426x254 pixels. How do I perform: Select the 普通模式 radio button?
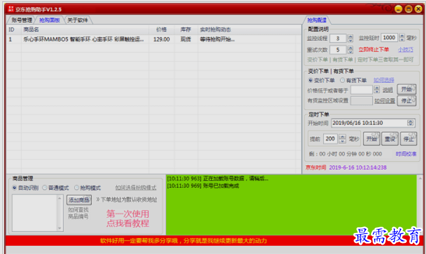(44, 188)
